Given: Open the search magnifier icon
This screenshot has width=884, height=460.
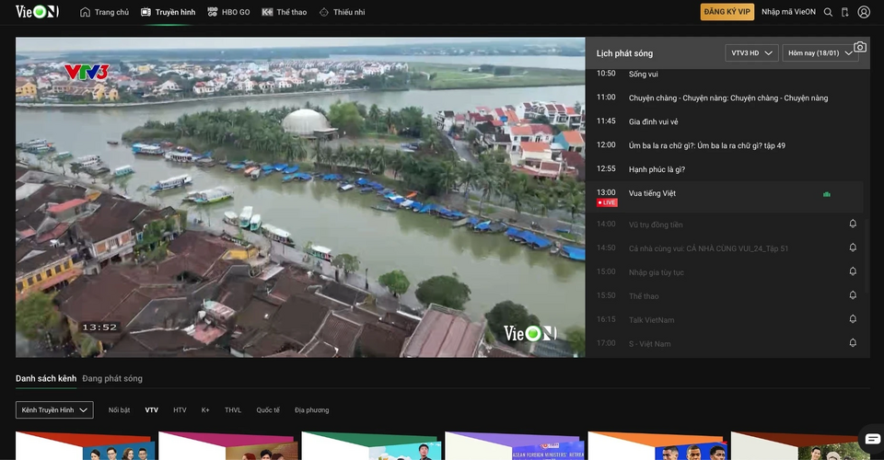Looking at the screenshot, I should (x=828, y=12).
